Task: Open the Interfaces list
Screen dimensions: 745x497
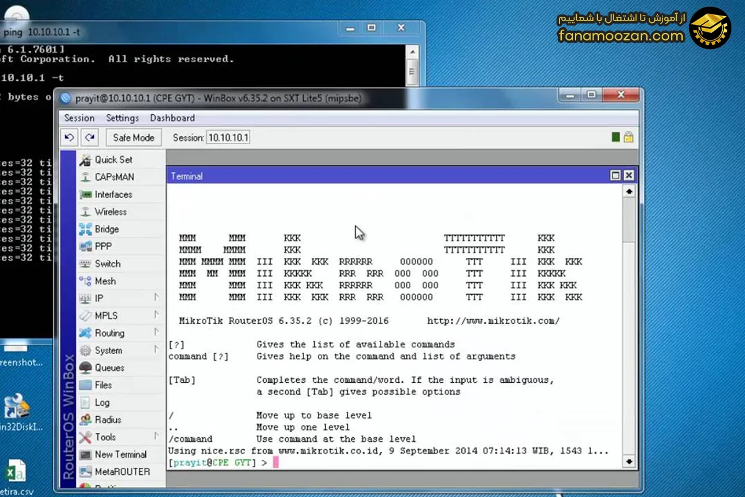Action: (x=121, y=194)
